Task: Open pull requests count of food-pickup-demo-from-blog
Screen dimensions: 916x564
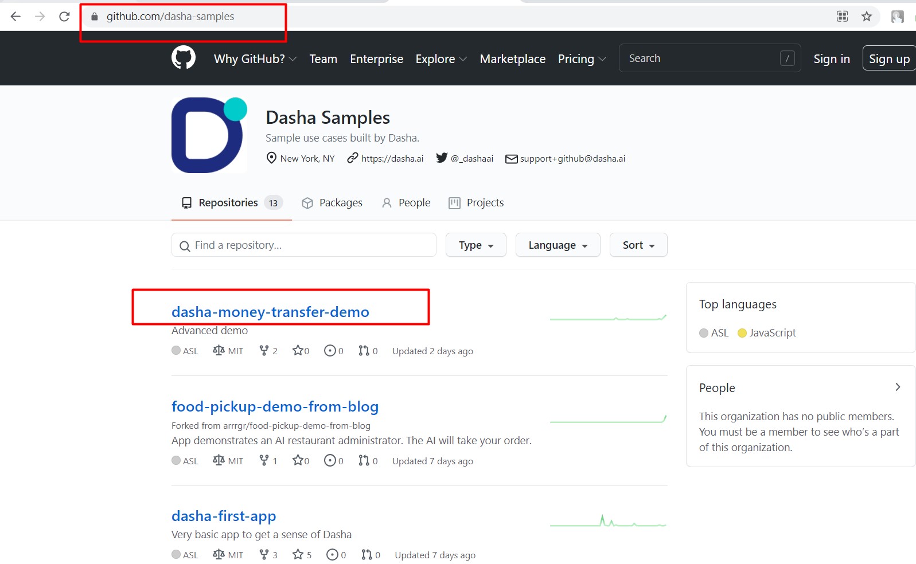Action: pos(368,461)
